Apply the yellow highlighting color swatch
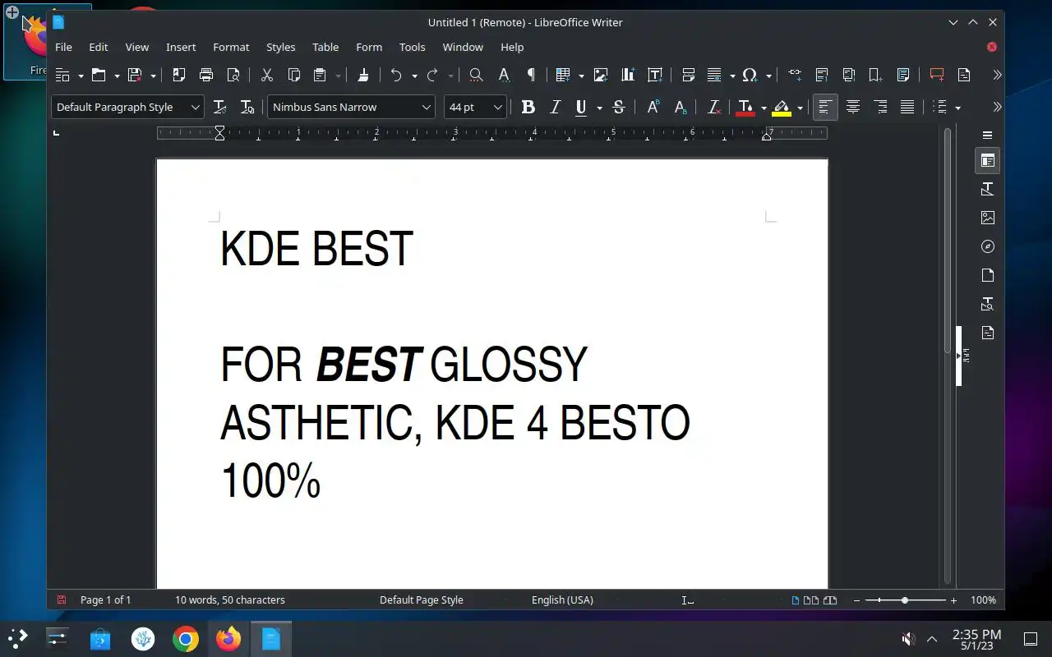The height and width of the screenshot is (657, 1052). tap(781, 107)
